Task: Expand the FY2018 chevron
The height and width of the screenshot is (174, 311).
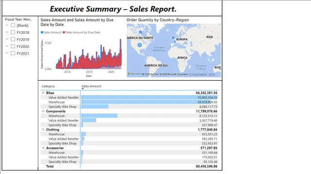Action: tap(7, 32)
